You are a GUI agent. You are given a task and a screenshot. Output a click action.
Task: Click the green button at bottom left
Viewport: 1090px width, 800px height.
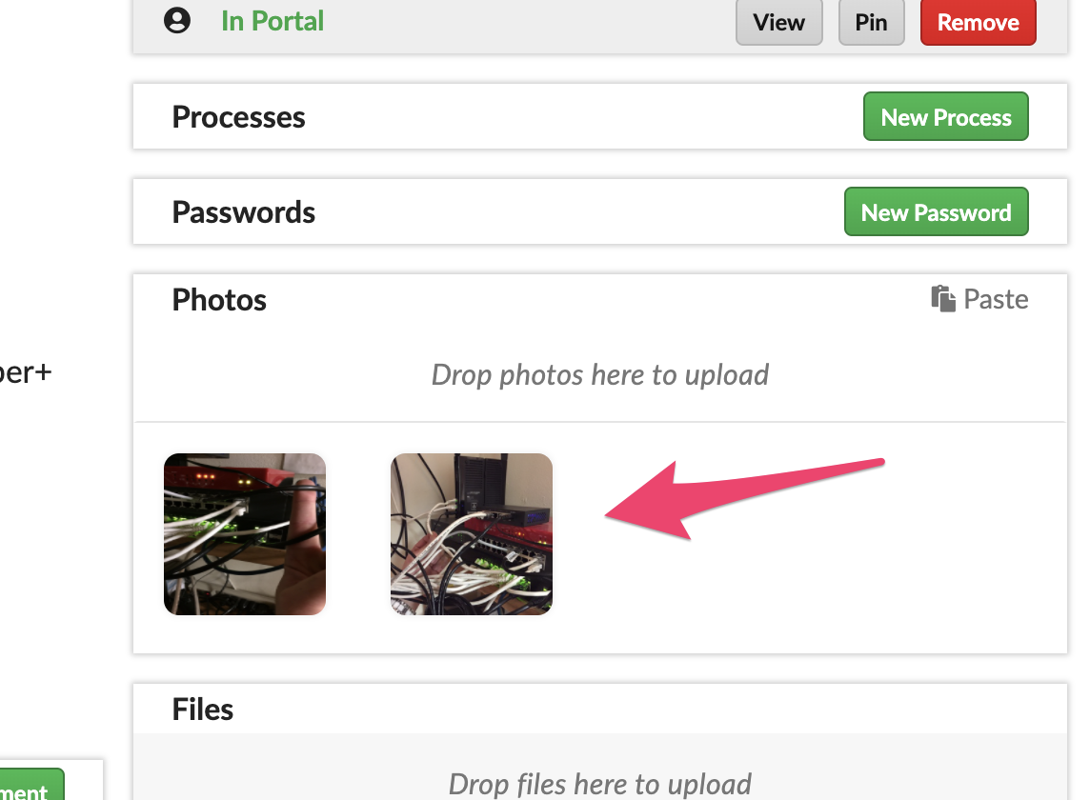pos(29,789)
